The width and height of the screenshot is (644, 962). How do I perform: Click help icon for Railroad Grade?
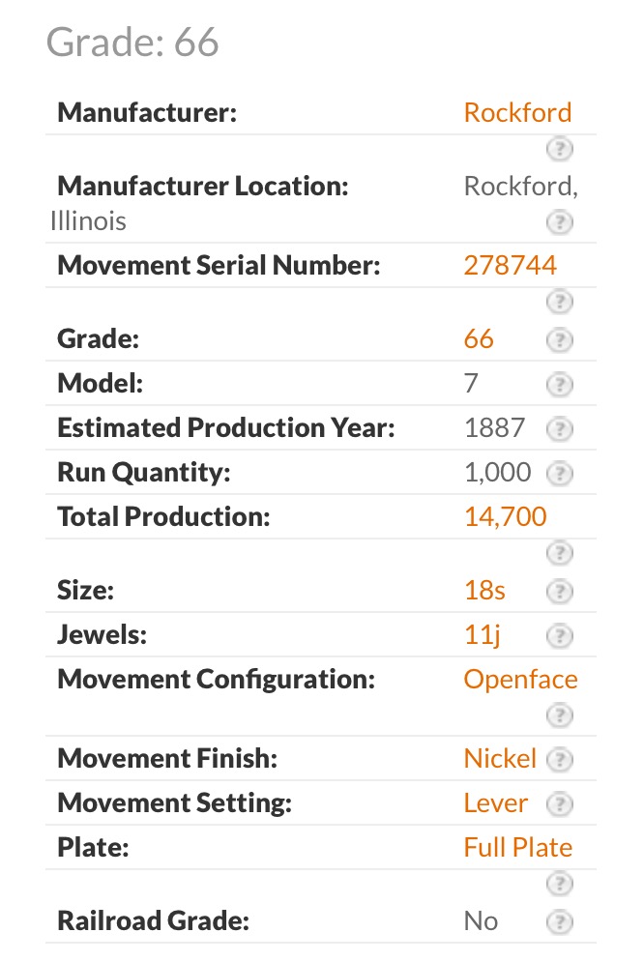(x=560, y=921)
